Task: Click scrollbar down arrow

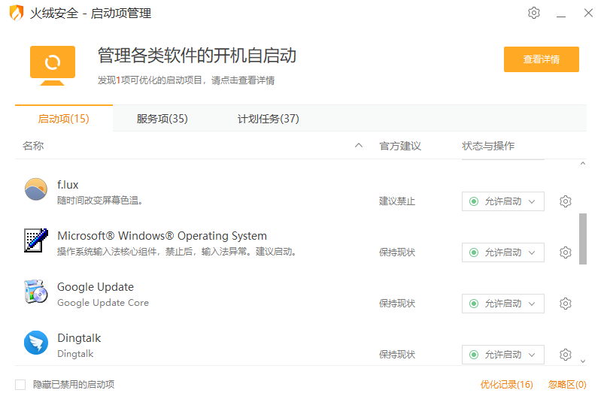Action: click(x=583, y=361)
